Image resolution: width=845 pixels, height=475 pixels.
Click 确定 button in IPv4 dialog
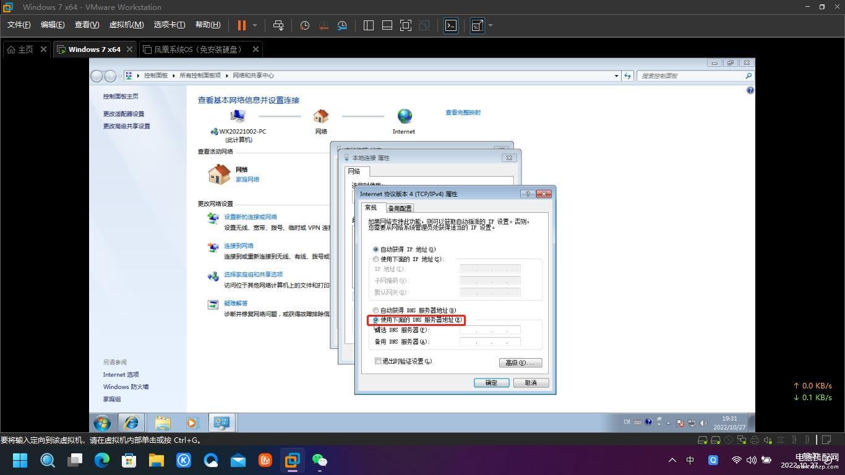pyautogui.click(x=491, y=383)
